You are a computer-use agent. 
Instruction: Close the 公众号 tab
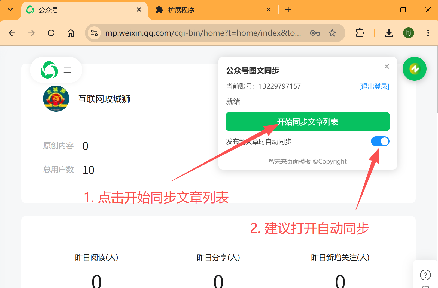click(139, 10)
